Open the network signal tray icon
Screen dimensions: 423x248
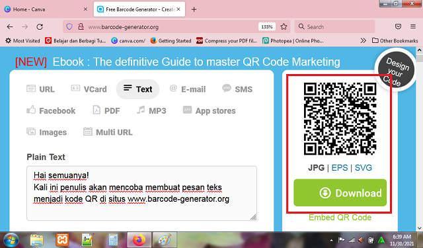[351, 240]
